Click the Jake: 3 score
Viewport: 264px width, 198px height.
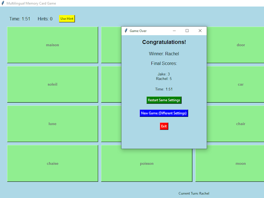(x=164, y=74)
